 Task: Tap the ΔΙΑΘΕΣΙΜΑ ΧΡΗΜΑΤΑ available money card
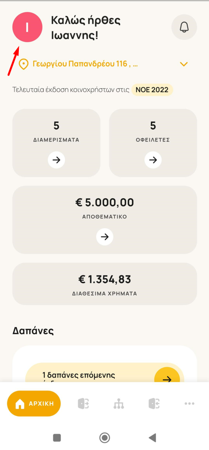pos(105,284)
